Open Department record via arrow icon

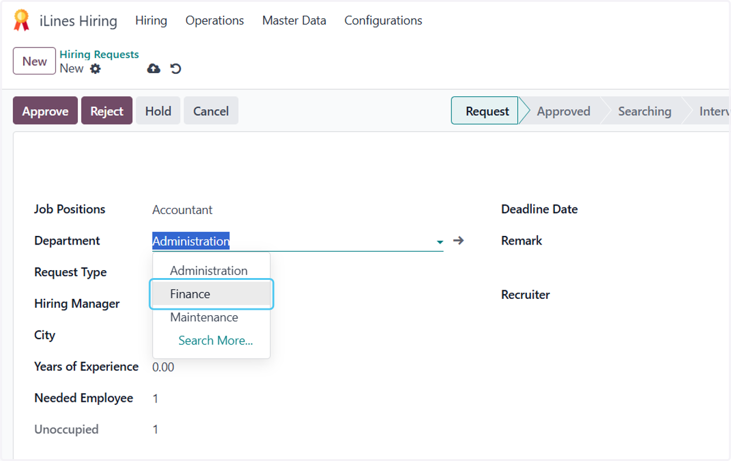(459, 241)
